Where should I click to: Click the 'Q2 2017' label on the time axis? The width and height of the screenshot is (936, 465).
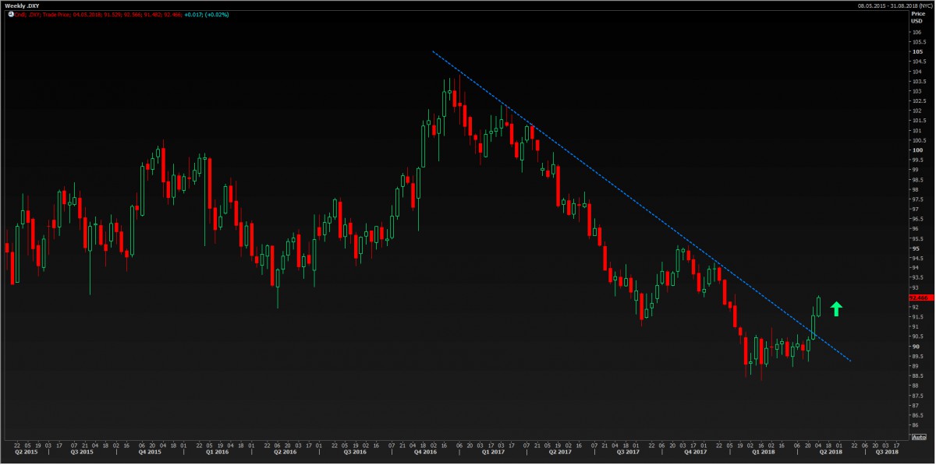(559, 452)
